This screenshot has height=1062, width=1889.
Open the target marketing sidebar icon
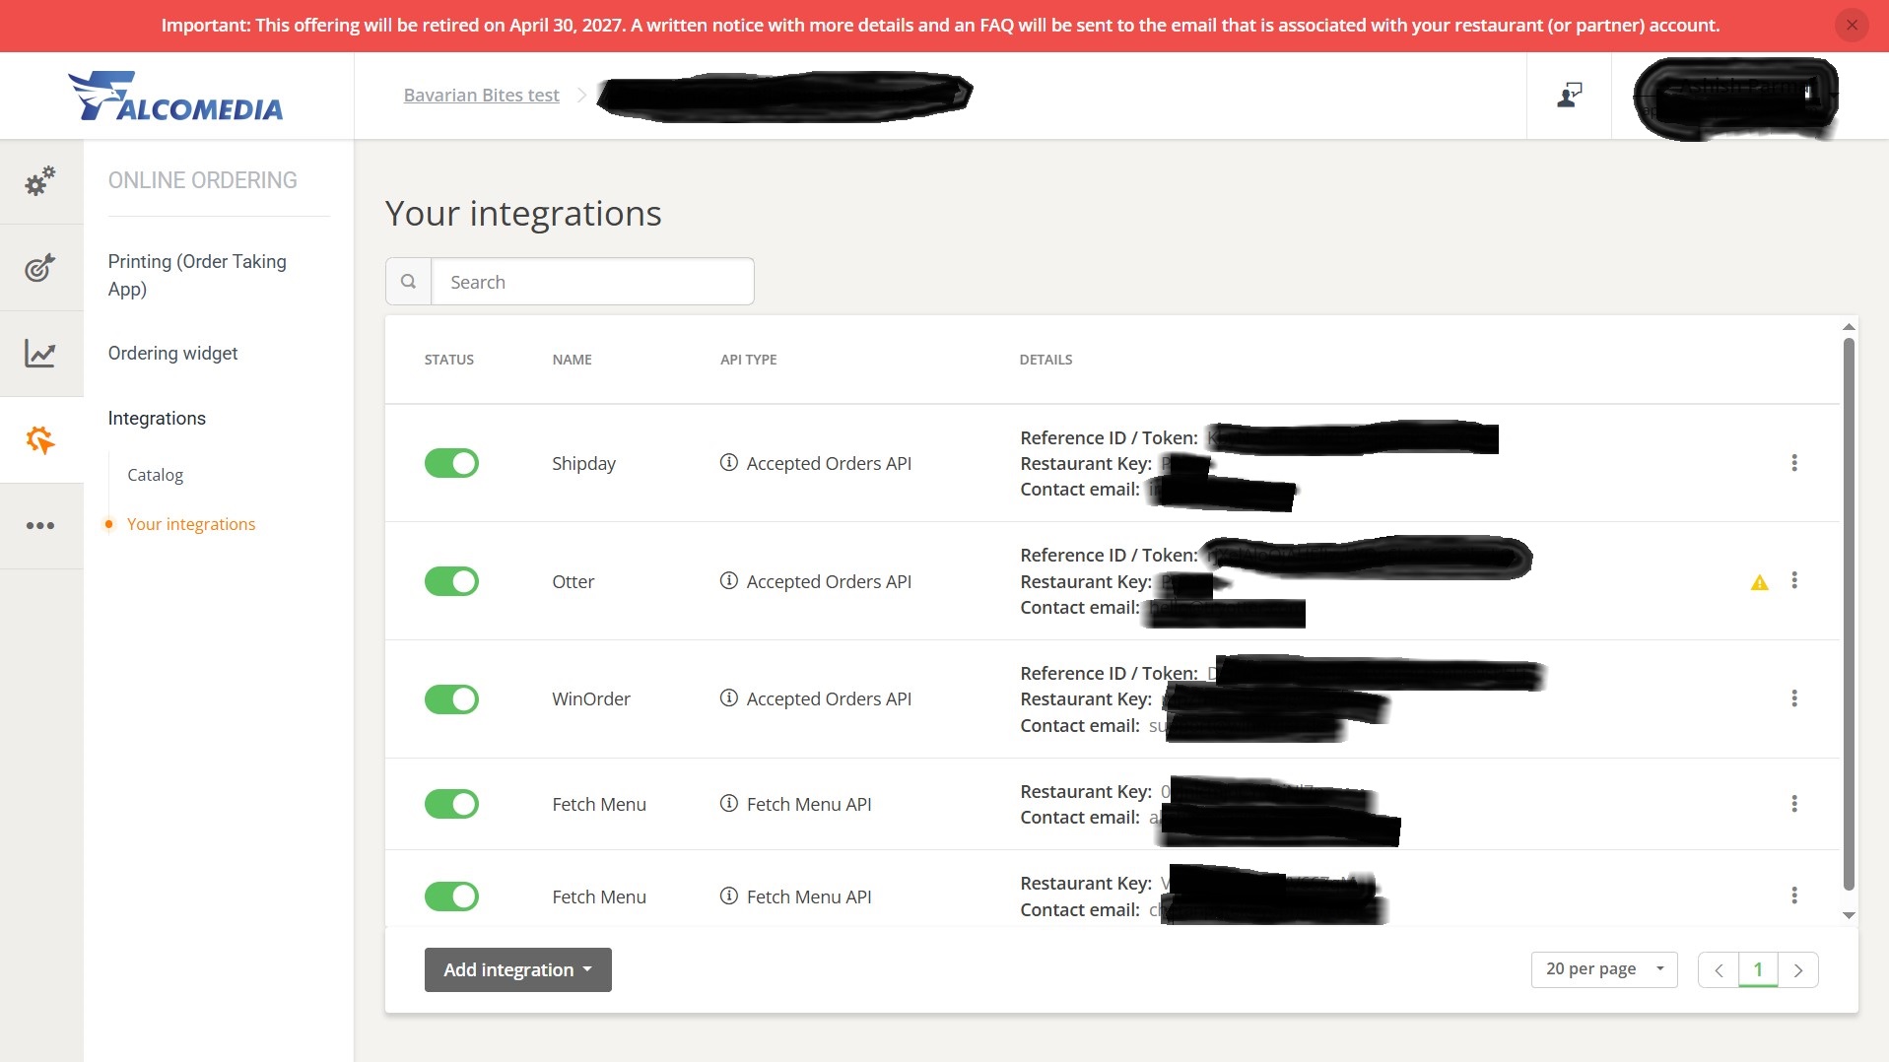coord(40,267)
